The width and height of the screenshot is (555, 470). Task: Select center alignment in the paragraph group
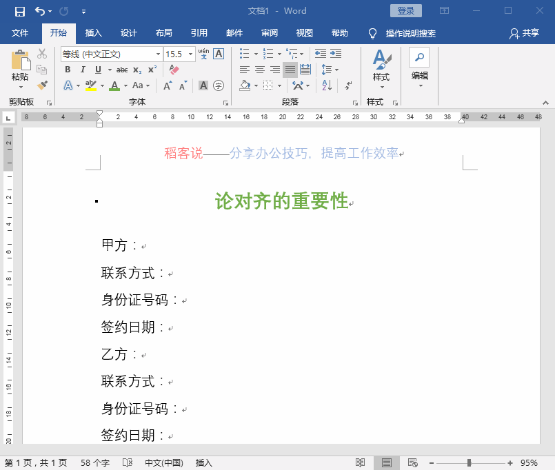260,69
